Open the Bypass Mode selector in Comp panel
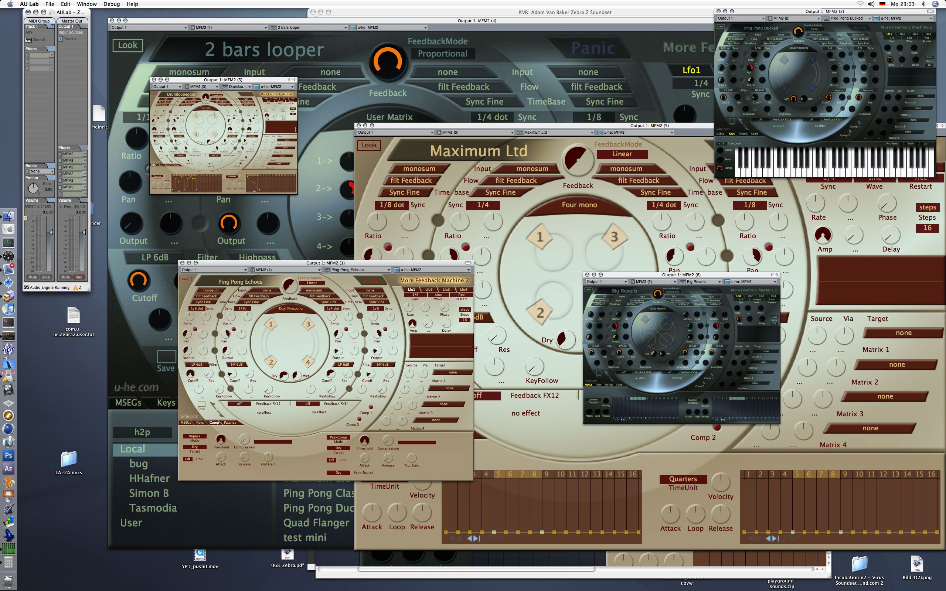The image size is (946, 591). [195, 436]
